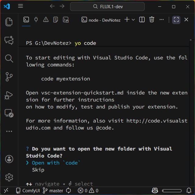Open the Run and Debug view
Screen dimensions: 195x195
pos(9,95)
